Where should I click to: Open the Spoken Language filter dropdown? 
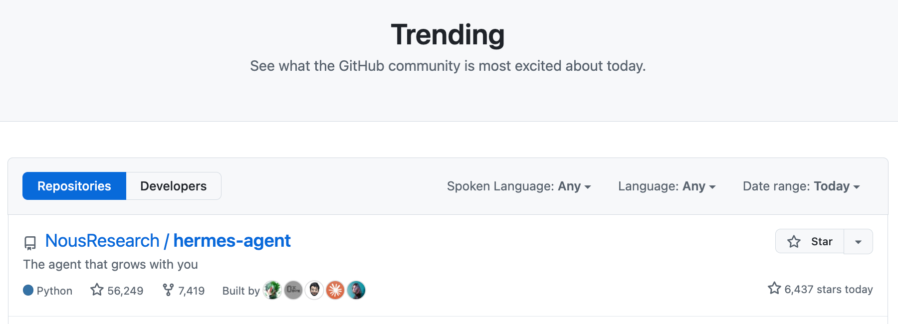click(x=519, y=186)
